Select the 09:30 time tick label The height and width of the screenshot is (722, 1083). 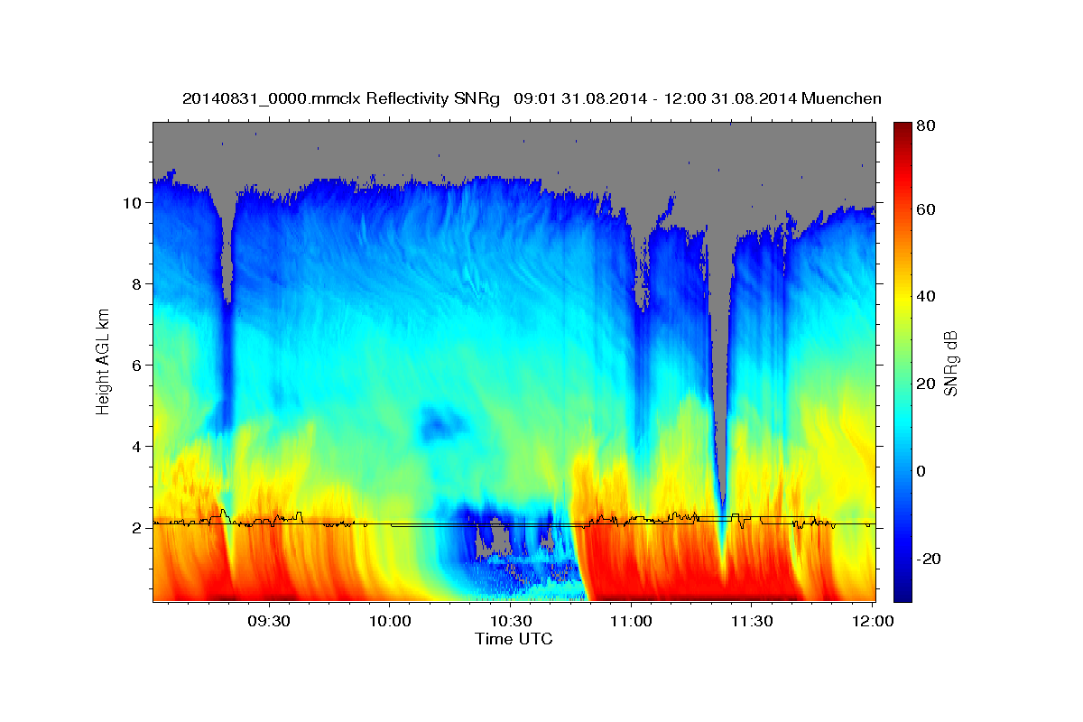(268, 621)
